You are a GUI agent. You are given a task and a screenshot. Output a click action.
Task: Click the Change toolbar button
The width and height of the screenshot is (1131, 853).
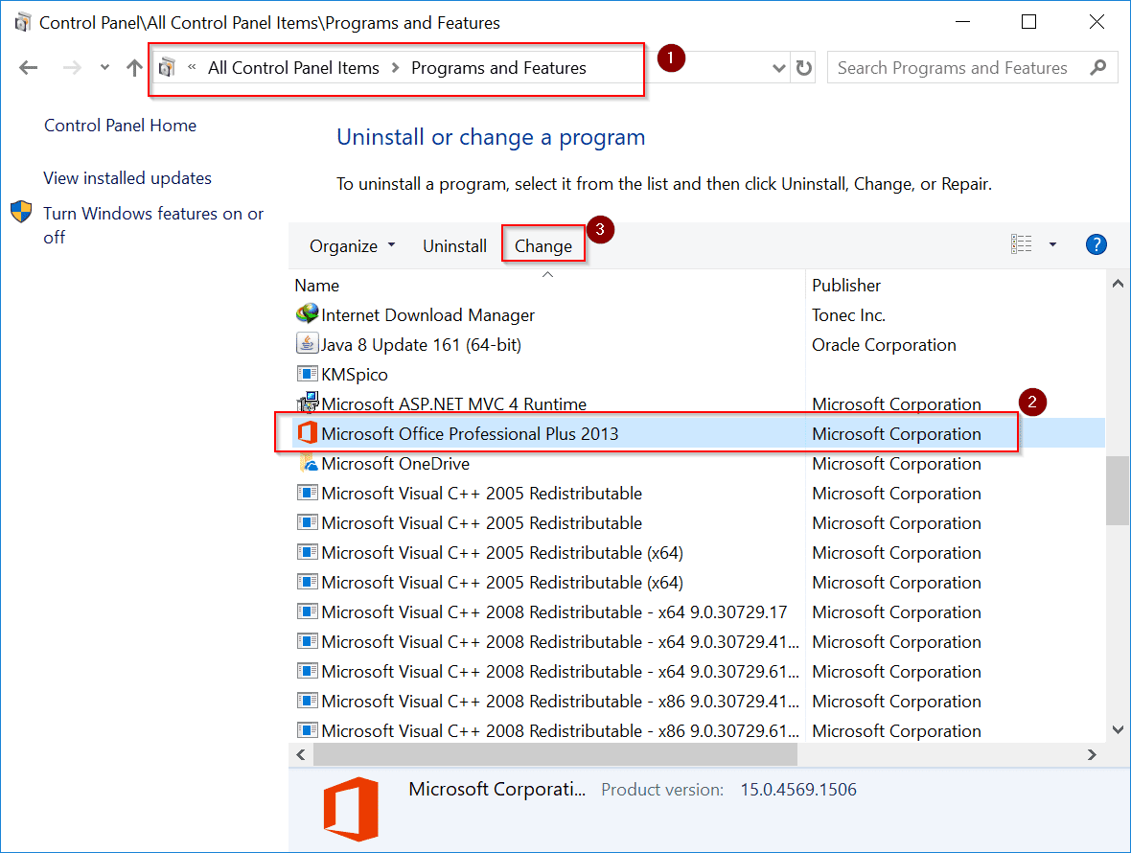[x=543, y=246]
